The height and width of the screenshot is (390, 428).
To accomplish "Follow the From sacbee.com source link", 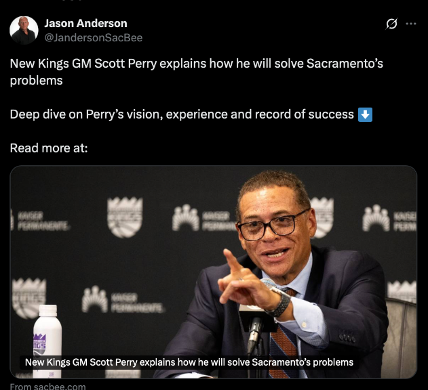I will pyautogui.click(x=47, y=386).
